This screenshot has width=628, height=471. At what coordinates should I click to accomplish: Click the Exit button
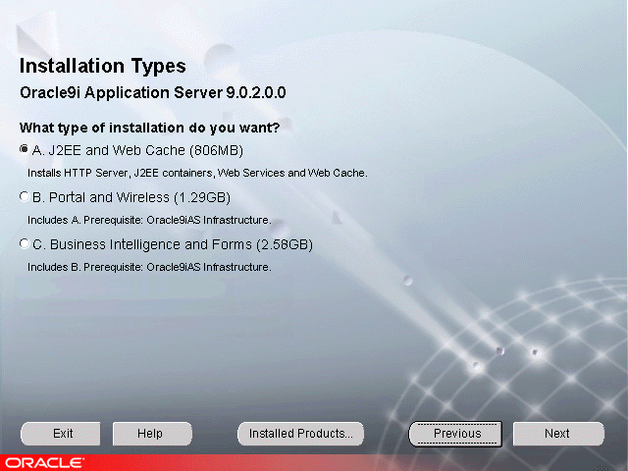pos(61,434)
